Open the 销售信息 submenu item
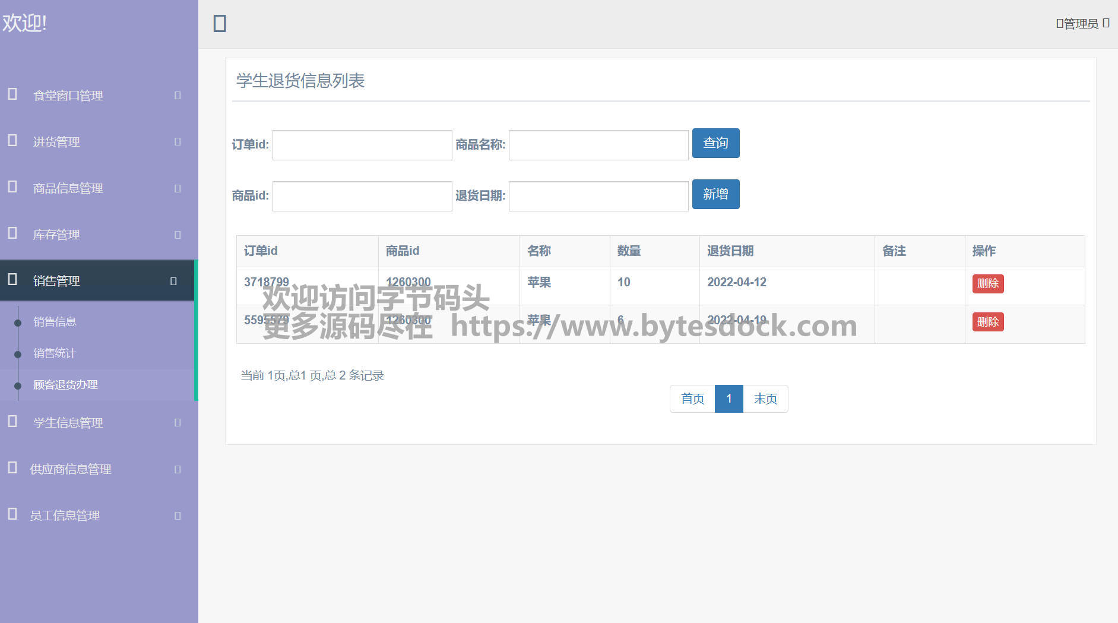The height and width of the screenshot is (623, 1118). [55, 322]
